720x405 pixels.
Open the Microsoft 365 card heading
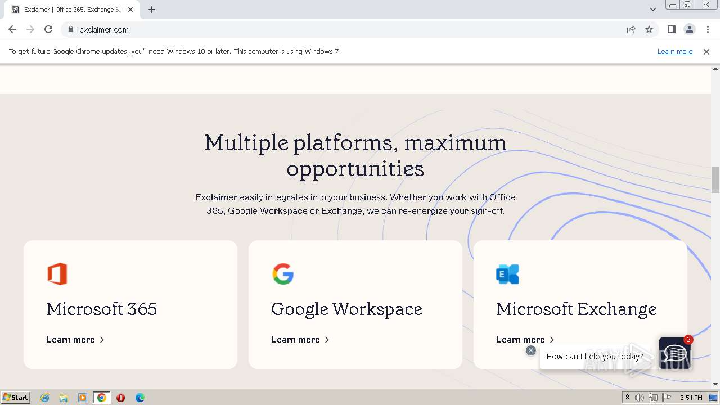102,309
